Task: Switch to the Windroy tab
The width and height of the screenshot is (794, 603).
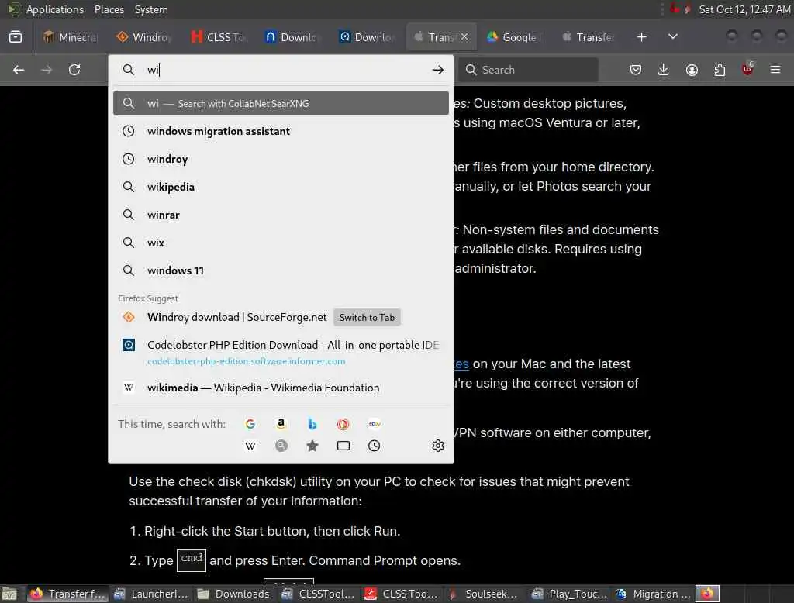Action: click(144, 37)
